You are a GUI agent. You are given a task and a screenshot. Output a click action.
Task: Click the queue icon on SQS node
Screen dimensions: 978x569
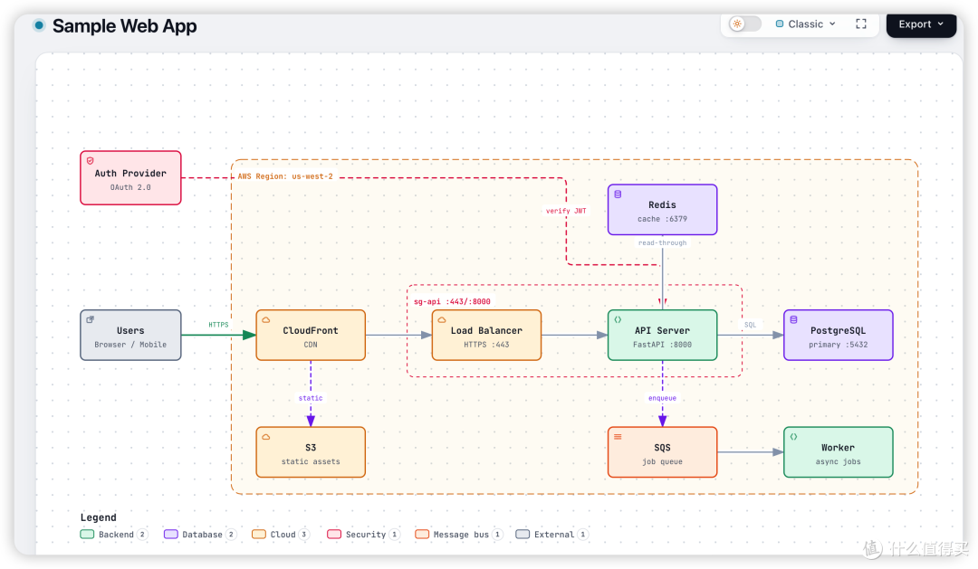(x=618, y=437)
